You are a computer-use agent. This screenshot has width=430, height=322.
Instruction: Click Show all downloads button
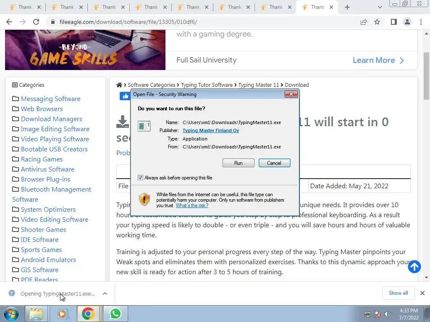click(x=398, y=293)
